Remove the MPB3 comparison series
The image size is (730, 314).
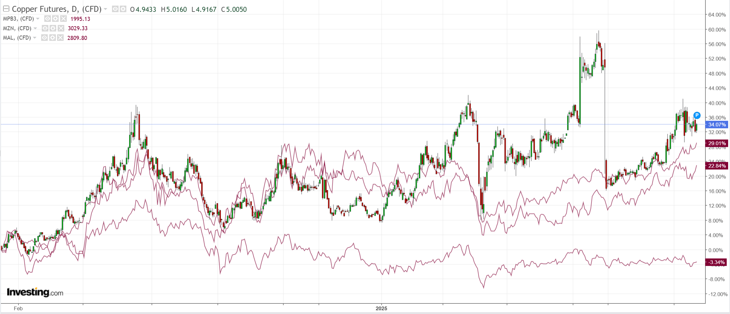(63, 19)
